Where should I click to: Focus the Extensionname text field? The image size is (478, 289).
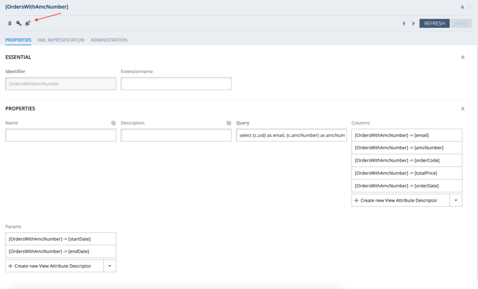click(x=176, y=84)
